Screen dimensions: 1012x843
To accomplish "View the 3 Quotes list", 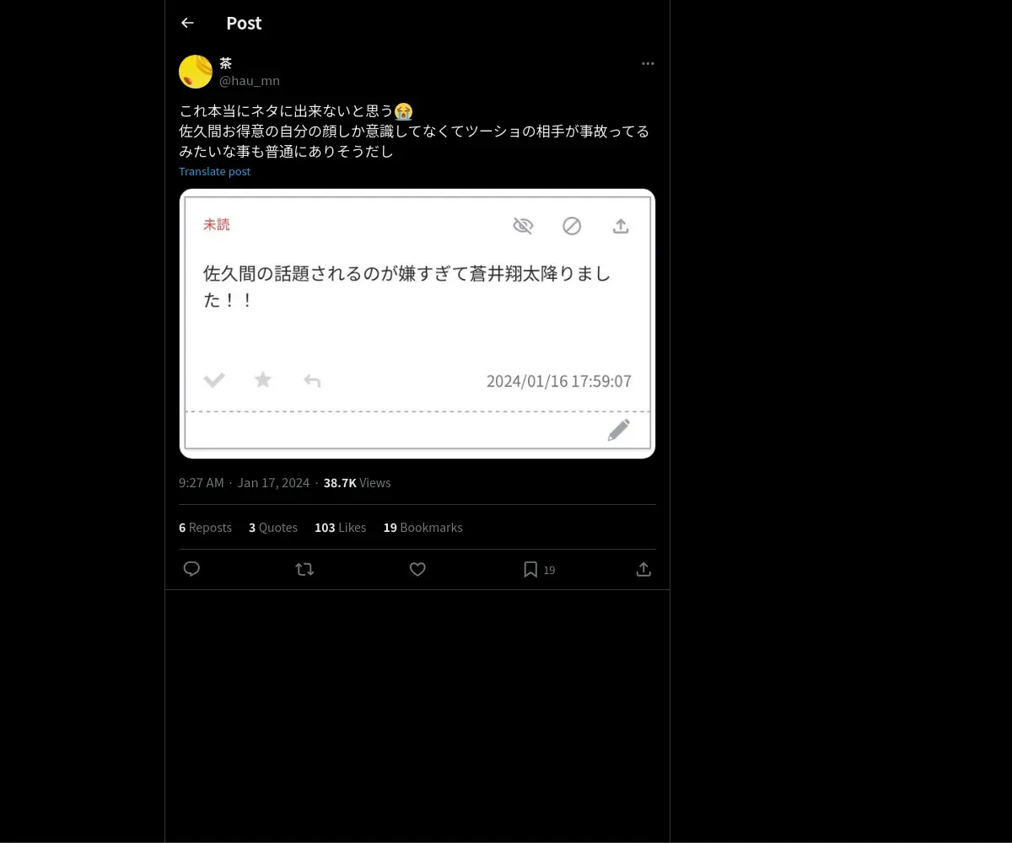I will pyautogui.click(x=273, y=528).
